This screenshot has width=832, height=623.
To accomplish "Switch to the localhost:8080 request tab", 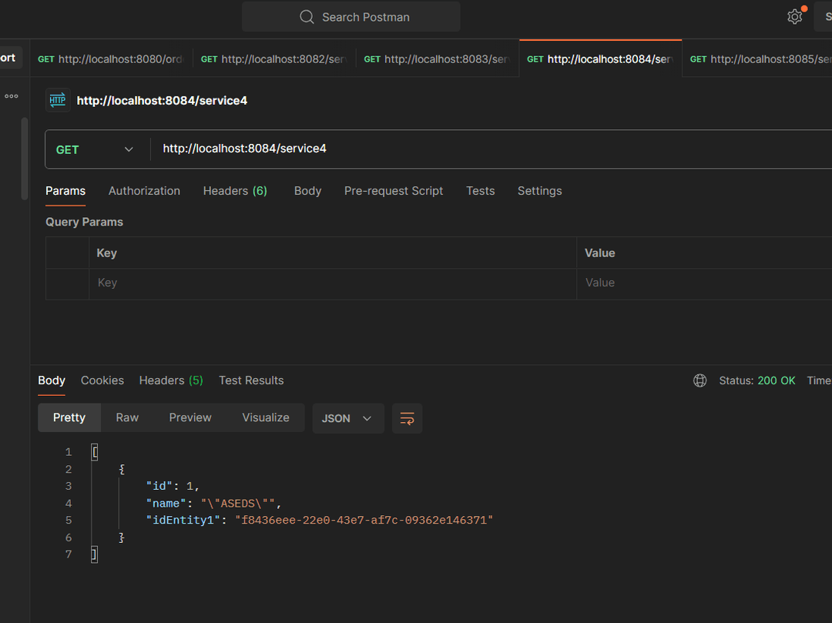I will 111,59.
